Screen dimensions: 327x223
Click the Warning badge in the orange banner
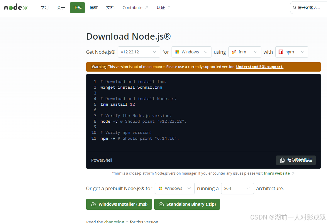click(99, 67)
